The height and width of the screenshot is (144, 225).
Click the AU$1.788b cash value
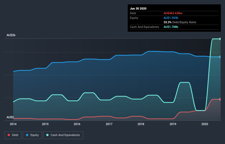point(171,27)
